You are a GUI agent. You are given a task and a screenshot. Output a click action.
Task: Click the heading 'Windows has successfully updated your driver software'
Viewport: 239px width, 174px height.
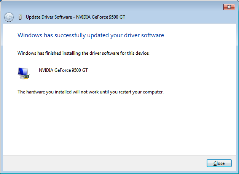(x=91, y=35)
